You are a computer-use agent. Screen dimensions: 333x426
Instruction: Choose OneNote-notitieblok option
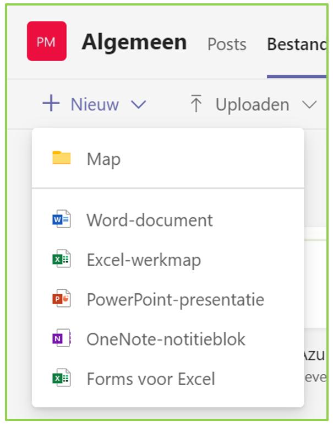pyautogui.click(x=168, y=339)
